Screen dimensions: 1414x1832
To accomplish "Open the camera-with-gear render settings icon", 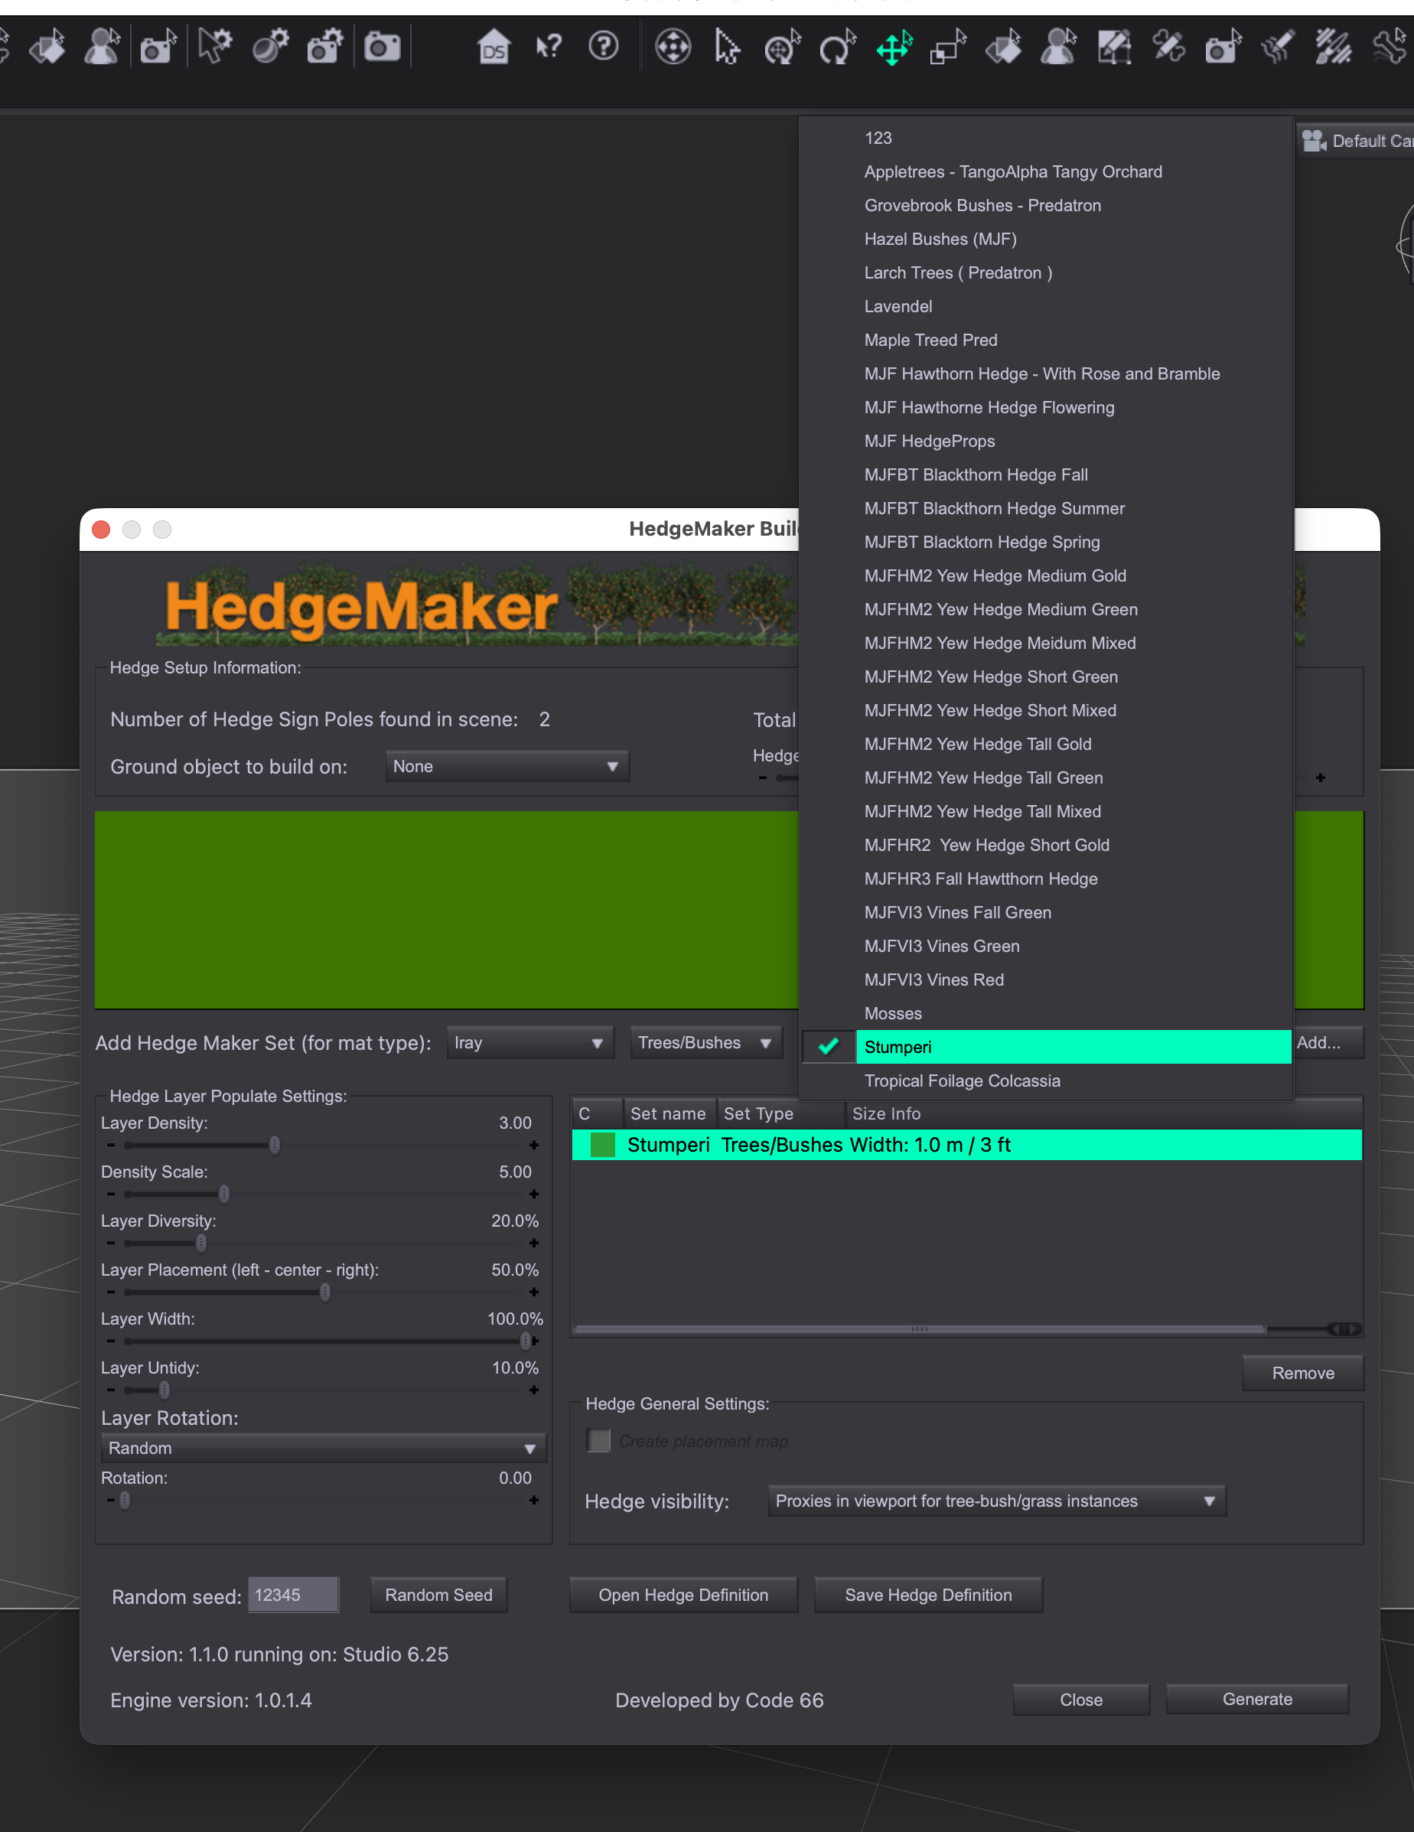I will coord(325,47).
